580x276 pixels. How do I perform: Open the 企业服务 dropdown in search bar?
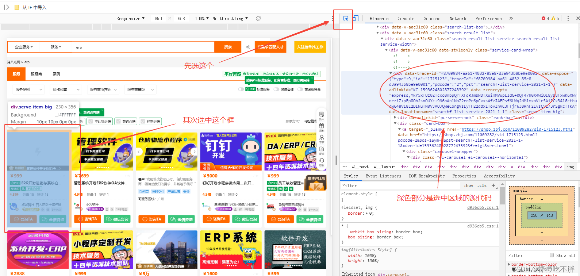click(24, 47)
